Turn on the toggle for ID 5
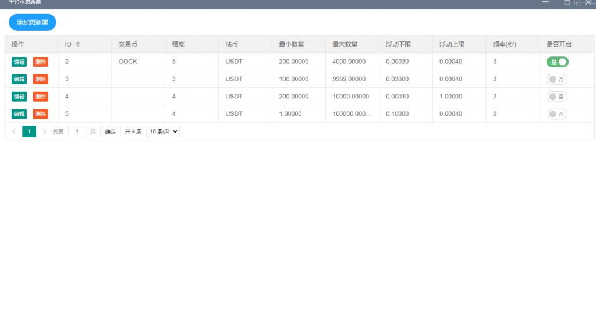This screenshot has height=335, width=596. [557, 114]
